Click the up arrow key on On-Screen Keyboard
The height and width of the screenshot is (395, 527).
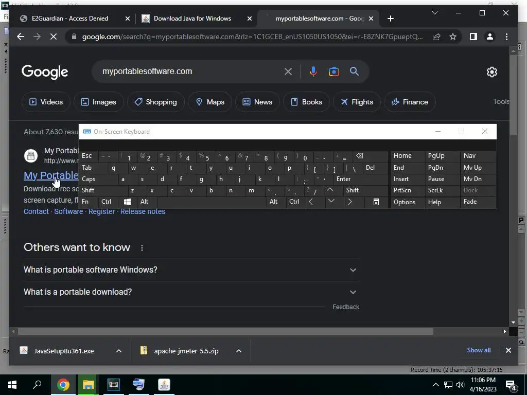click(x=330, y=190)
